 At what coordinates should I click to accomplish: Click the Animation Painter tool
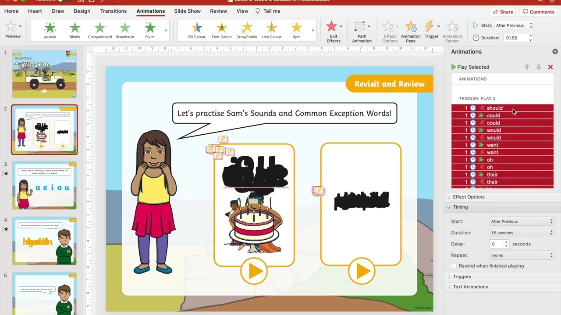[452, 32]
